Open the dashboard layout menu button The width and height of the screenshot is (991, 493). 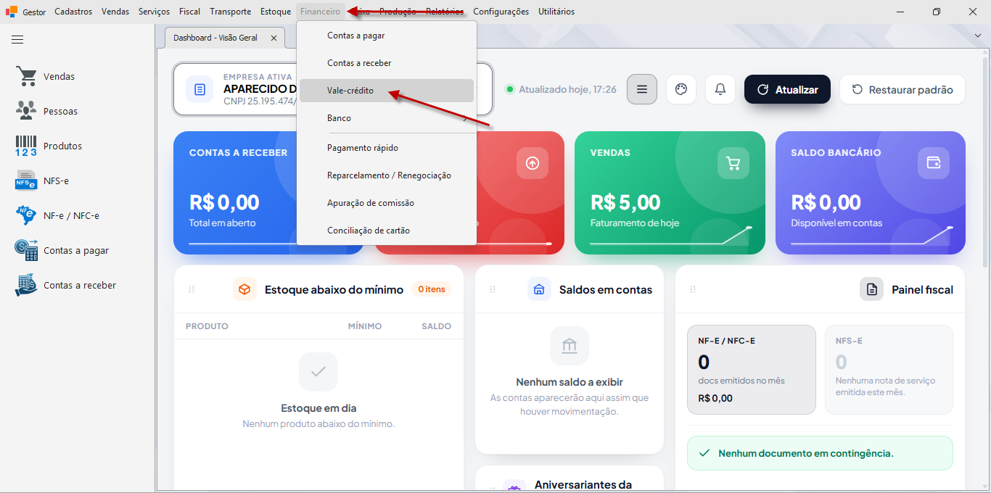642,89
